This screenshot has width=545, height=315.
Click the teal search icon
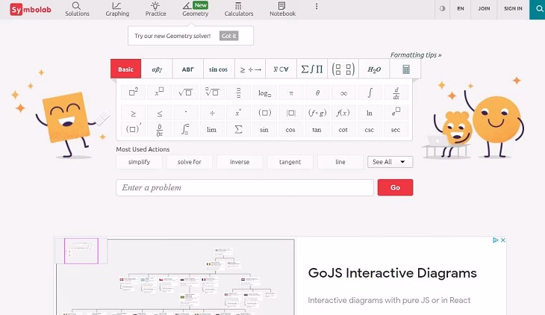[x=537, y=9]
